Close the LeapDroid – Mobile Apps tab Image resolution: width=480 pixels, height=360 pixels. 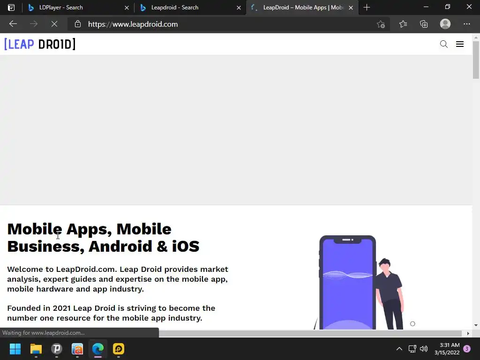point(351,7)
